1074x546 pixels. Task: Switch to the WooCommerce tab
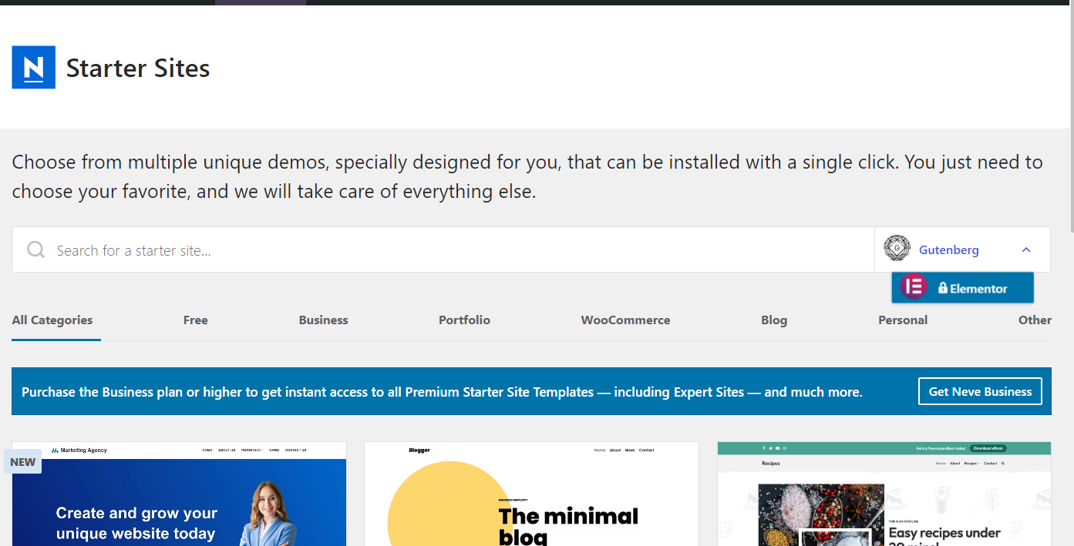click(625, 320)
